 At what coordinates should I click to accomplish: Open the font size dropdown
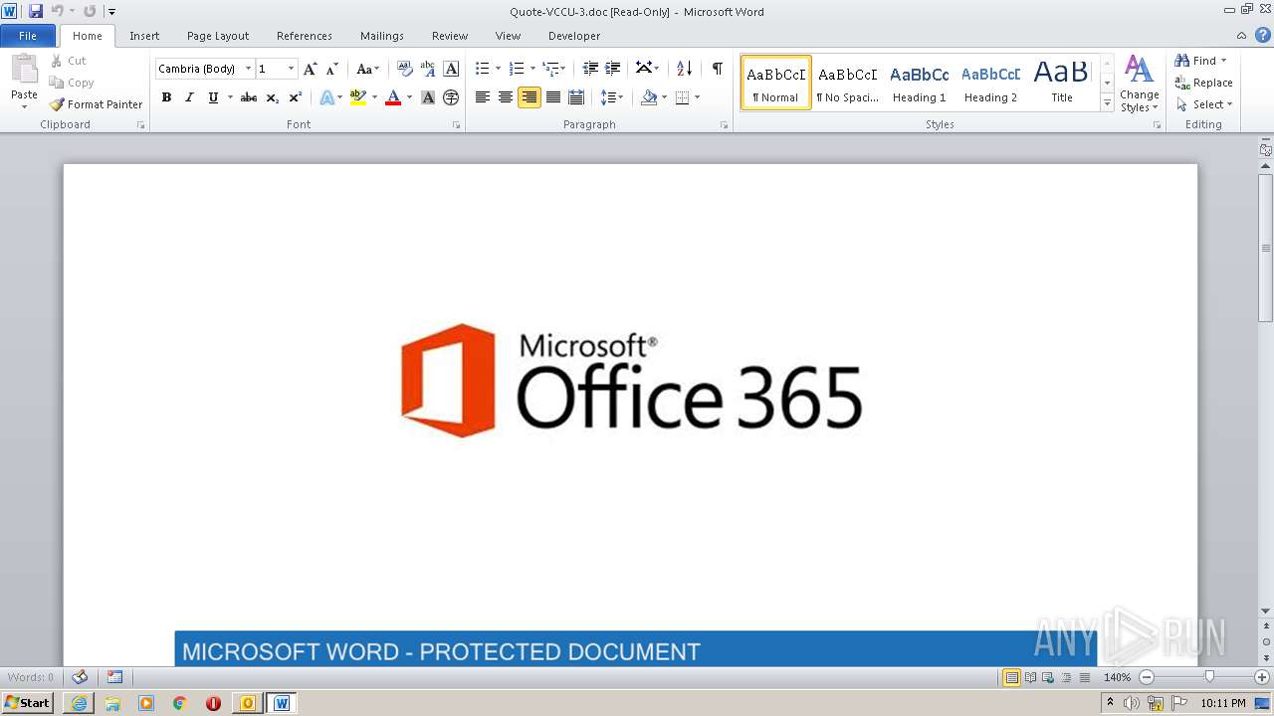[x=292, y=69]
